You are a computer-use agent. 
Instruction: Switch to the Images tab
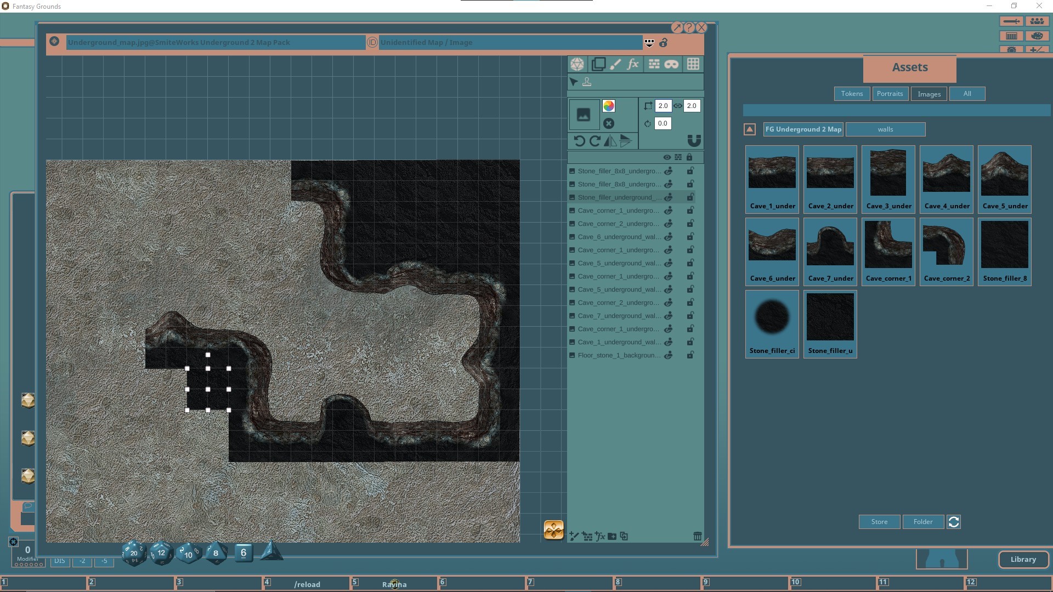pyautogui.click(x=928, y=93)
